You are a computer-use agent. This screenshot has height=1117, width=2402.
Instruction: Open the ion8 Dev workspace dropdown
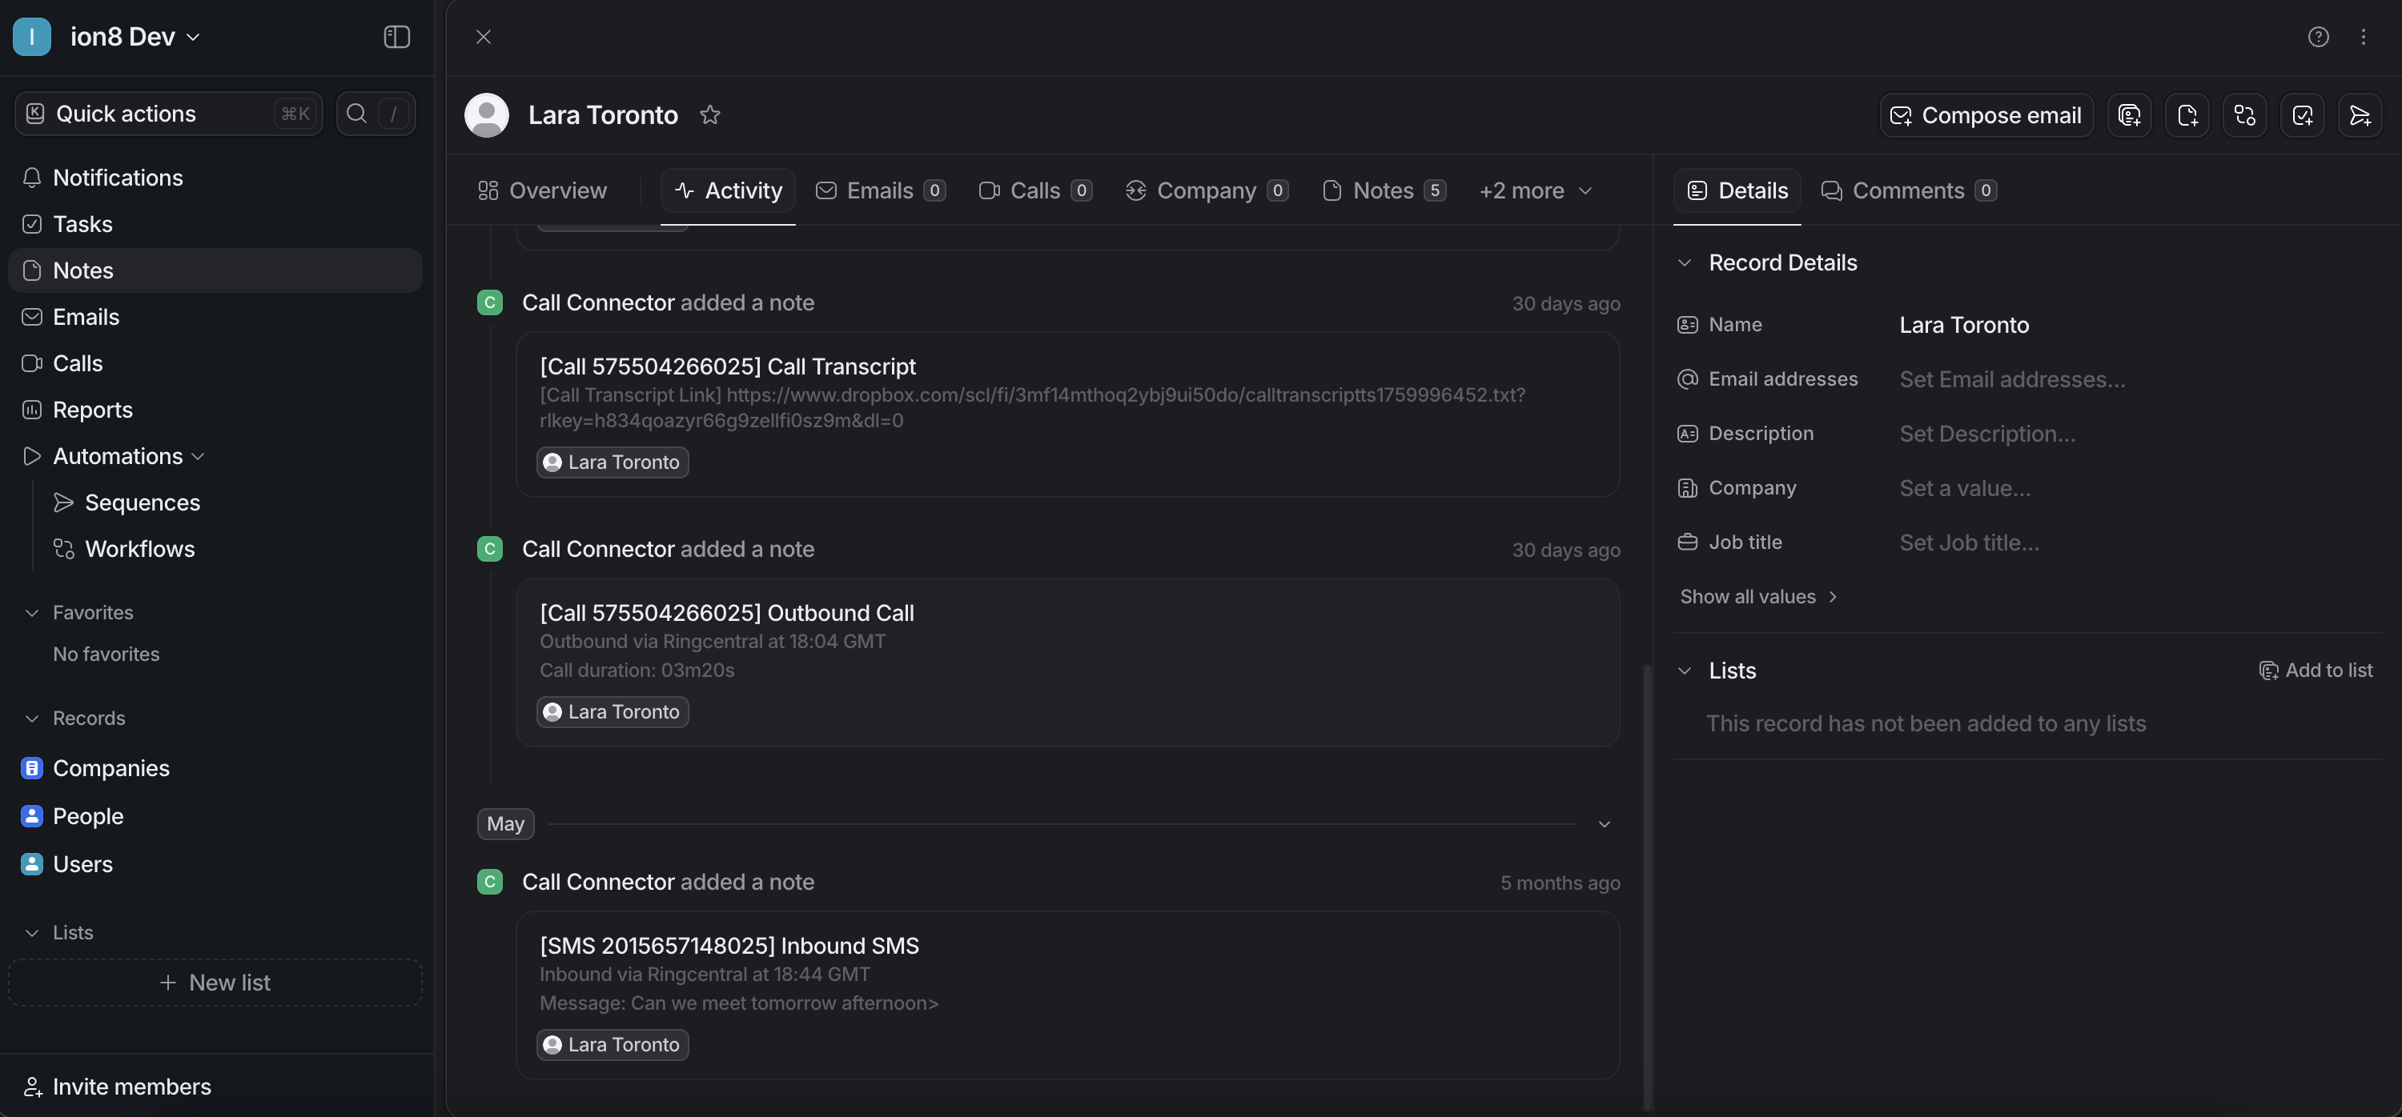point(135,36)
